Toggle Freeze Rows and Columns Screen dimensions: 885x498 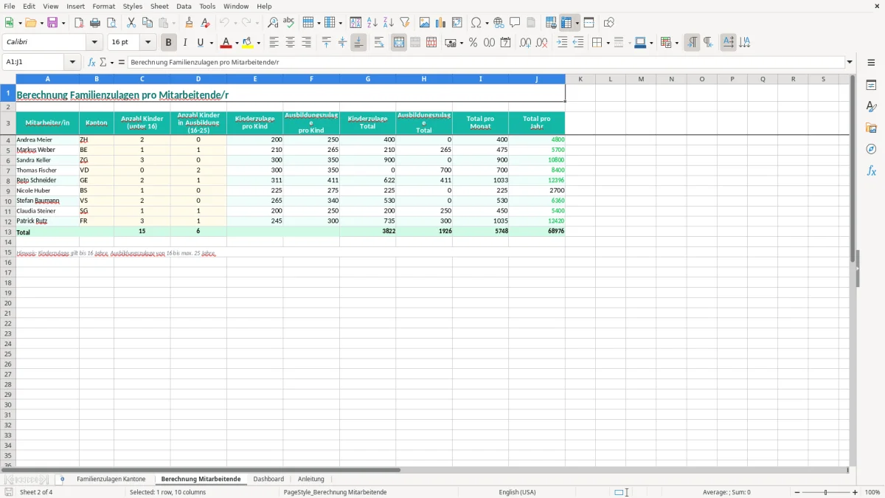566,23
